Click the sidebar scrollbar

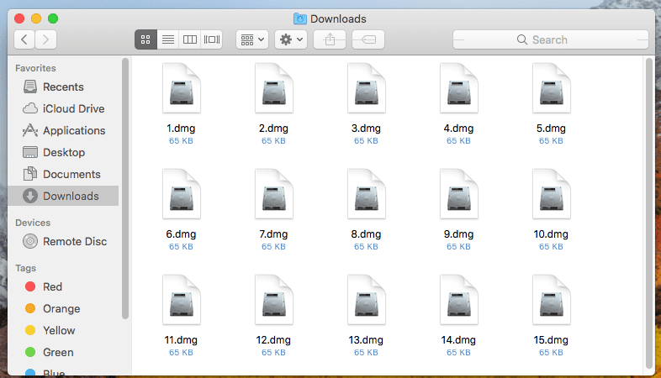pos(124,188)
